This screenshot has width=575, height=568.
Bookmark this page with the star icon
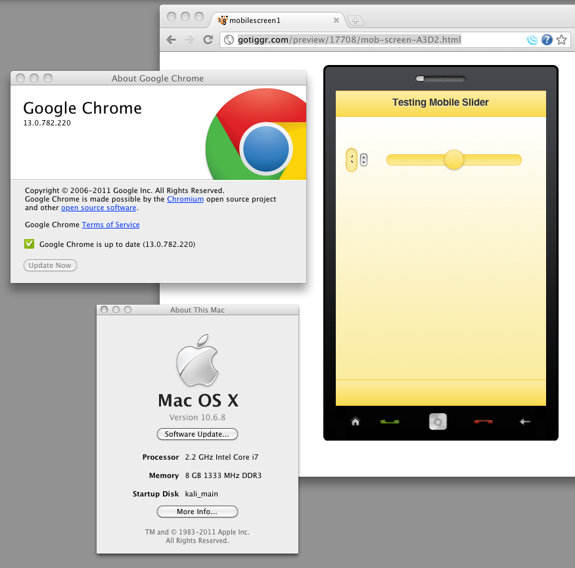click(x=561, y=39)
